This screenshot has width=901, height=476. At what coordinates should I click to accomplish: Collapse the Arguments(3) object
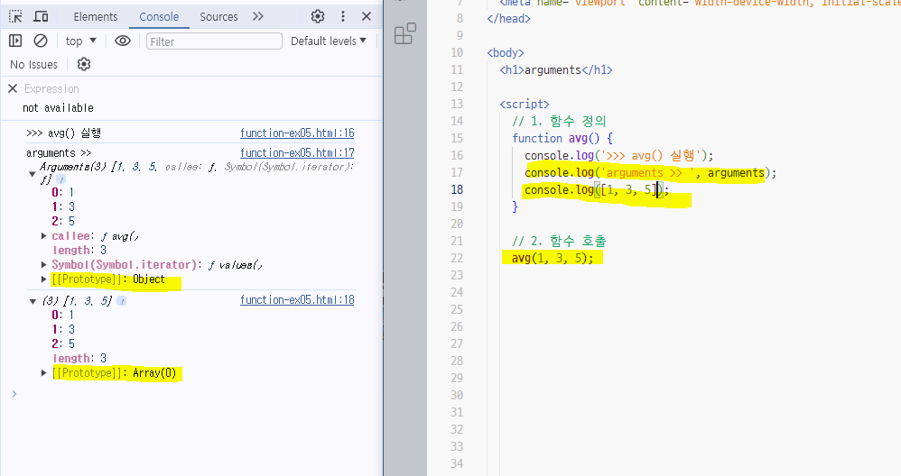(33, 174)
